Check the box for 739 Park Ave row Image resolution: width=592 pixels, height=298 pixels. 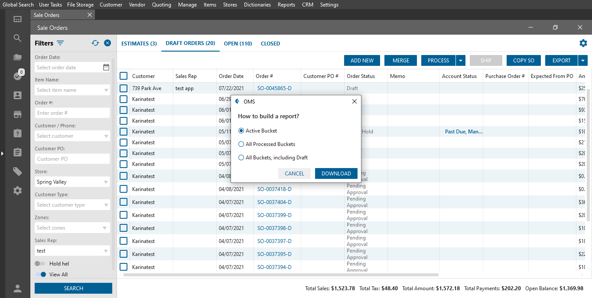click(124, 88)
